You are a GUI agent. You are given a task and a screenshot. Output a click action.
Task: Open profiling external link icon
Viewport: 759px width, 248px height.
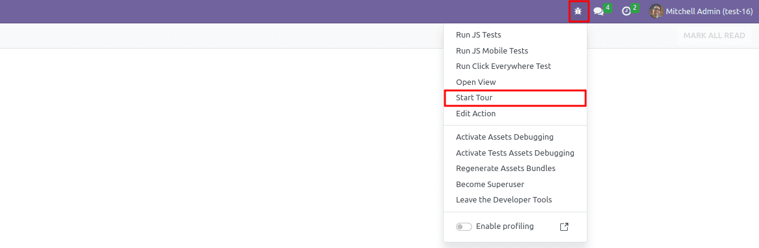(x=564, y=226)
